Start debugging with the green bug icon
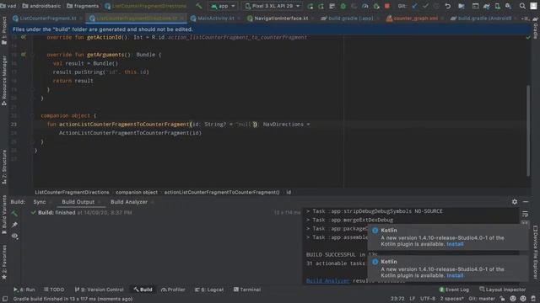This screenshot has width=540, height=303. pos(343,6)
